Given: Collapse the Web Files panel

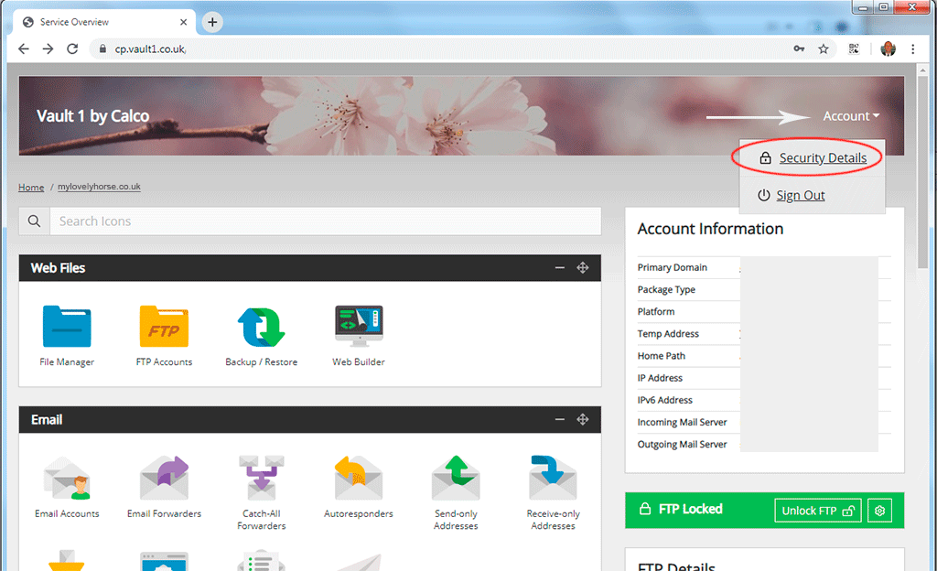Looking at the screenshot, I should pos(559,267).
